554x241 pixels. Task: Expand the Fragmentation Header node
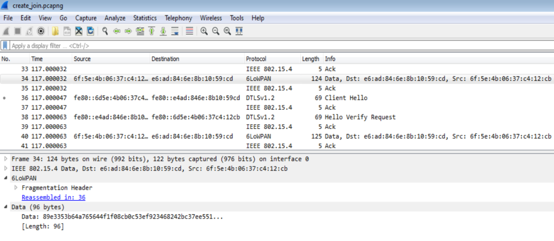tap(16, 188)
